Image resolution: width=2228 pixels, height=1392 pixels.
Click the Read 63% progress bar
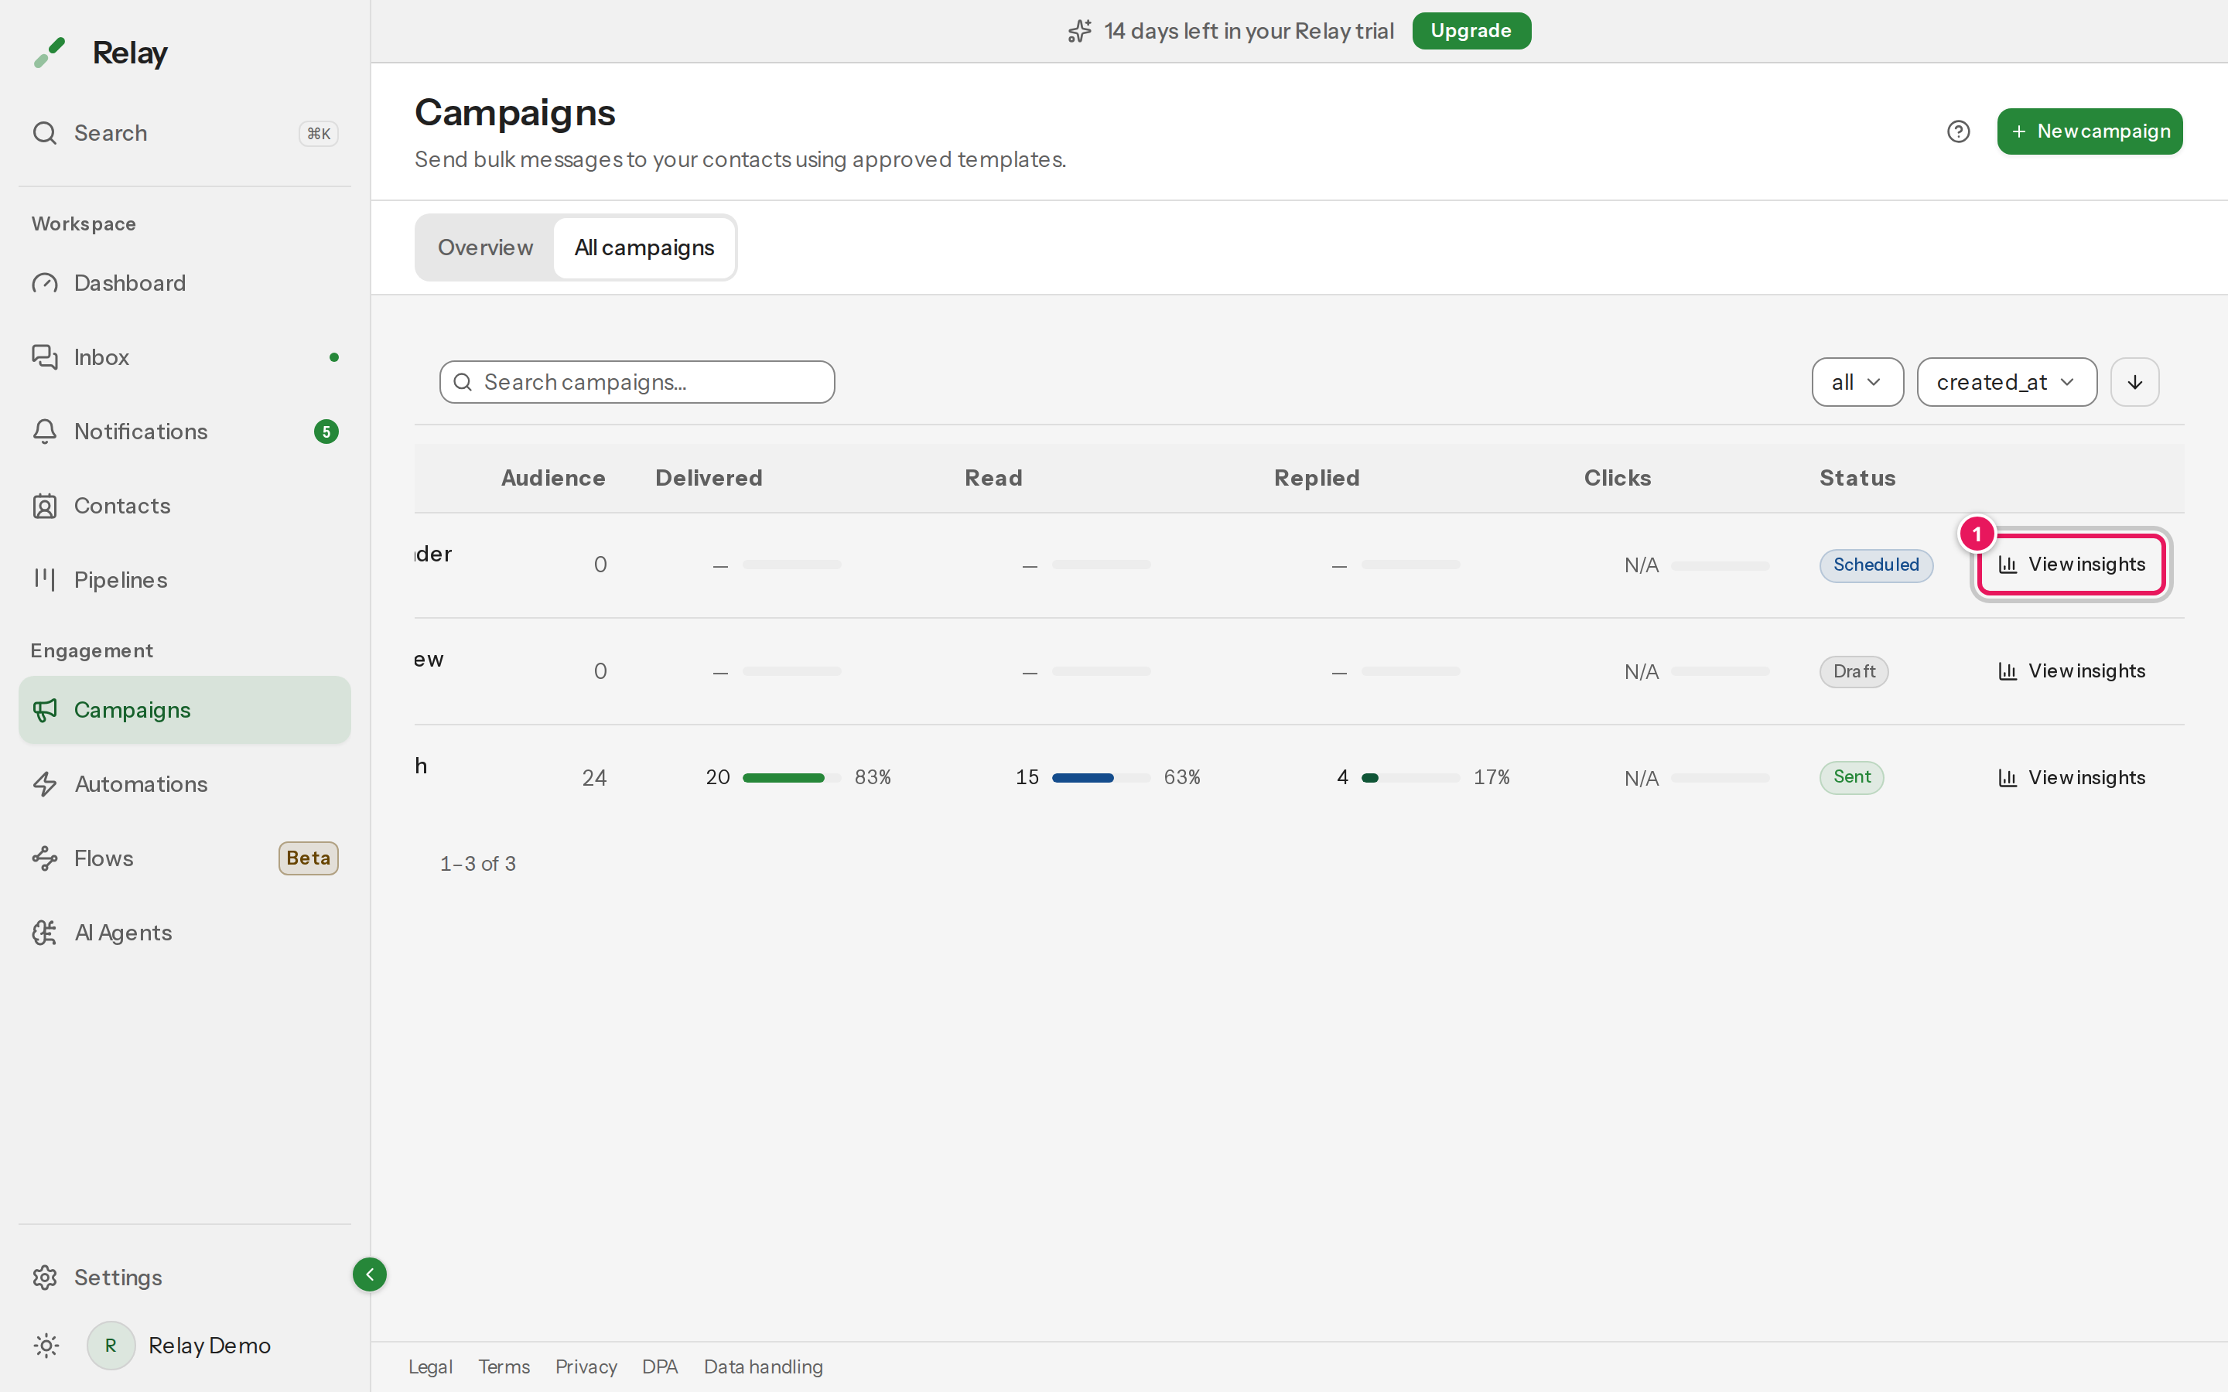click(1101, 778)
